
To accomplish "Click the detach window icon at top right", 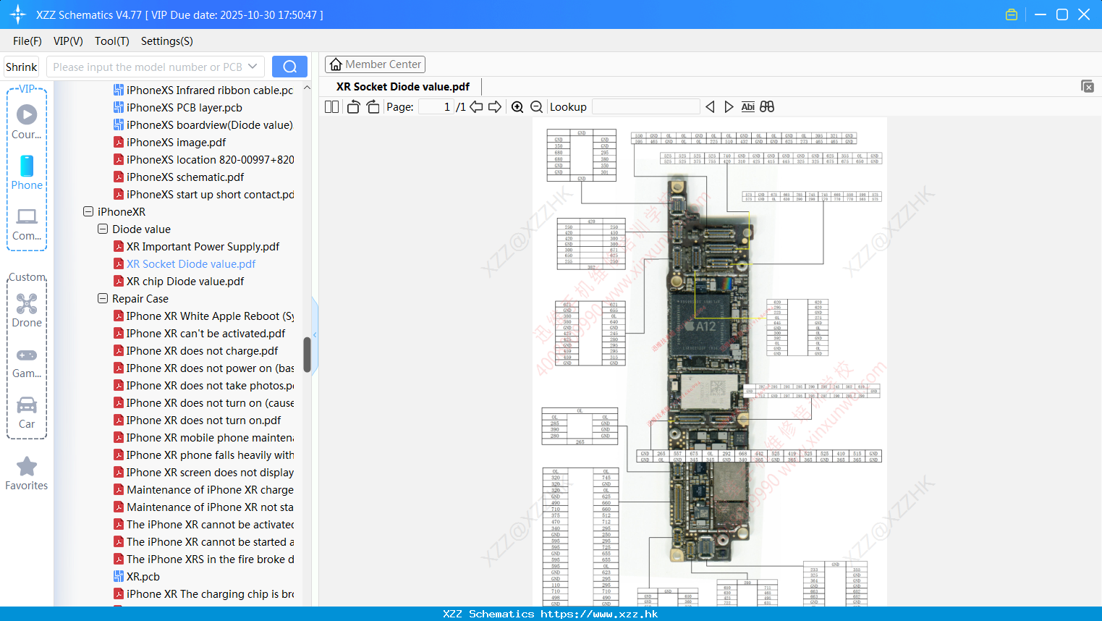I will [x=1088, y=86].
